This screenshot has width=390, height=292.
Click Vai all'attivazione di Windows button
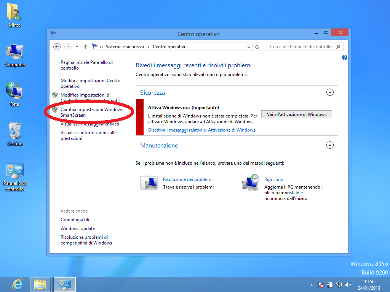(296, 114)
